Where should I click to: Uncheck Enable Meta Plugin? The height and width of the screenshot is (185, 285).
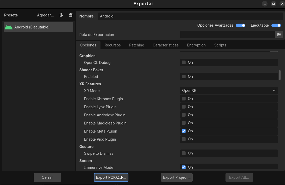point(184,131)
